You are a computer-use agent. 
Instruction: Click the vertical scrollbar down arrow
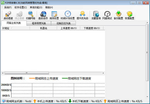[147, 97]
